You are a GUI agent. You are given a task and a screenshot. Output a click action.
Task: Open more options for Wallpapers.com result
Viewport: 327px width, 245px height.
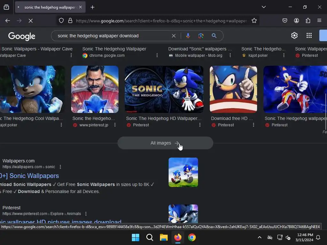tap(60, 167)
